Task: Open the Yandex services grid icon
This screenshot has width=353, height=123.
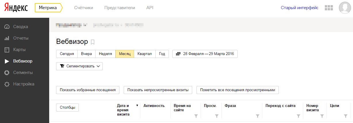Action: [329, 8]
